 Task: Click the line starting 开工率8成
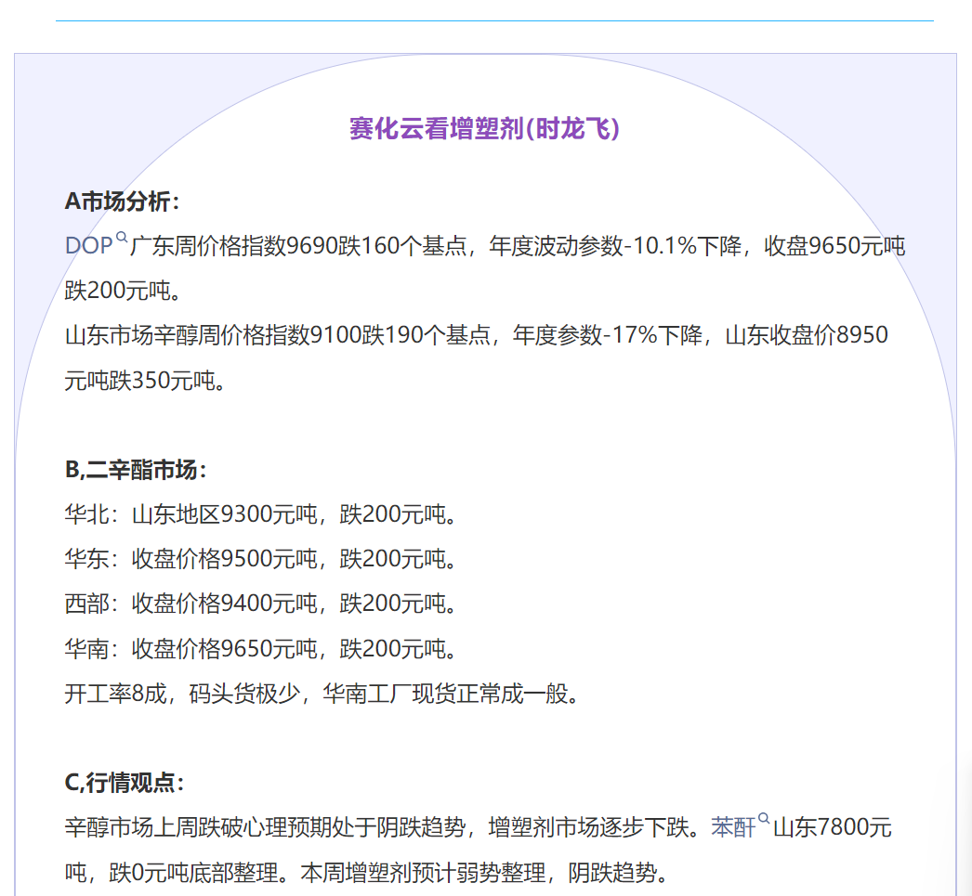pyautogui.click(x=322, y=694)
